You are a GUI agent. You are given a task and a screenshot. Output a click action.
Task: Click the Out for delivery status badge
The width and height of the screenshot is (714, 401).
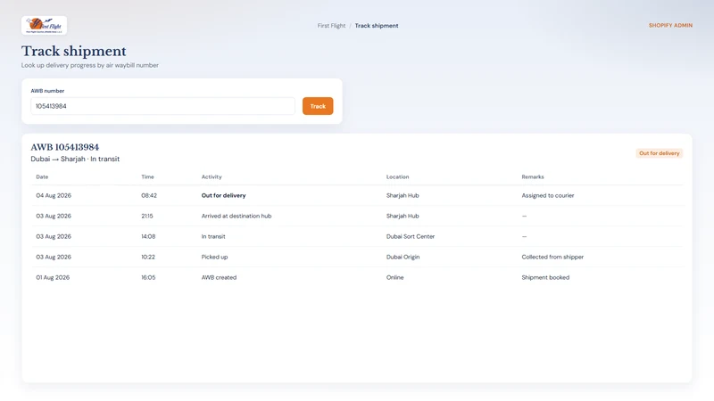[659, 153]
